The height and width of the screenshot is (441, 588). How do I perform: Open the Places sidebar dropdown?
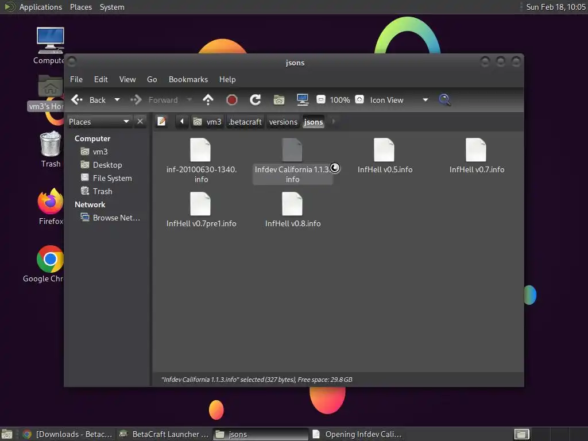(99, 122)
